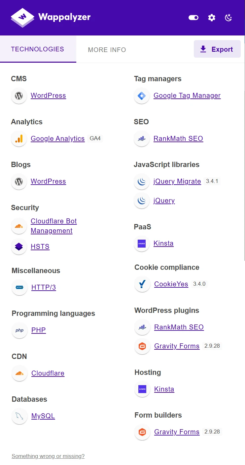The height and width of the screenshot is (465, 245).
Task: Open Gravity Forms link under Form builders
Action: point(177,432)
